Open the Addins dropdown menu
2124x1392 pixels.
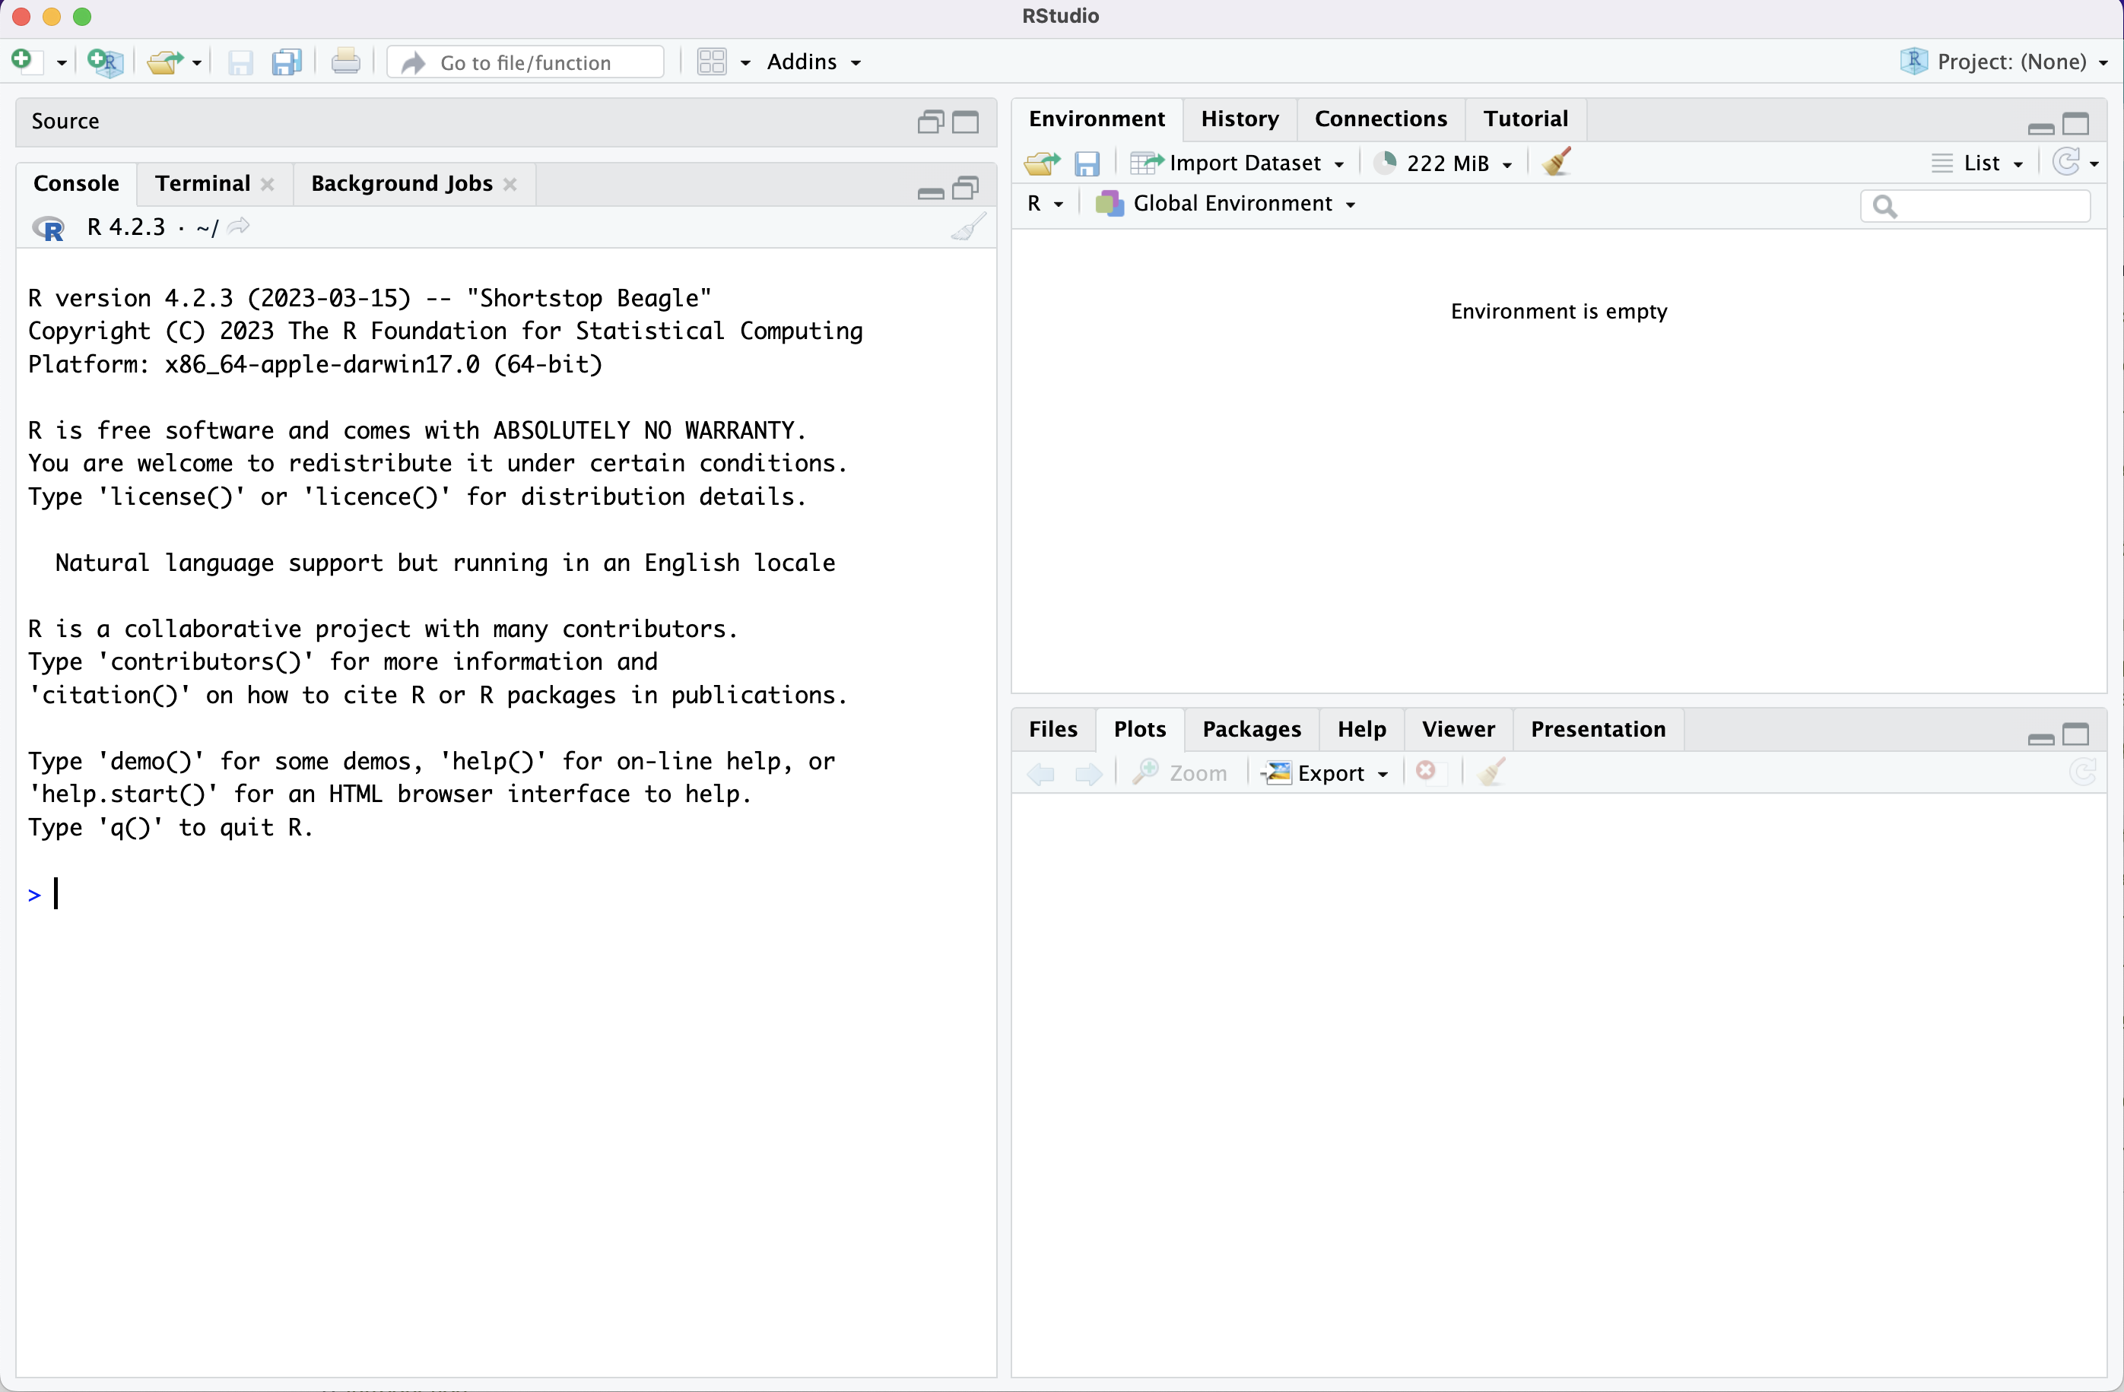tap(813, 62)
